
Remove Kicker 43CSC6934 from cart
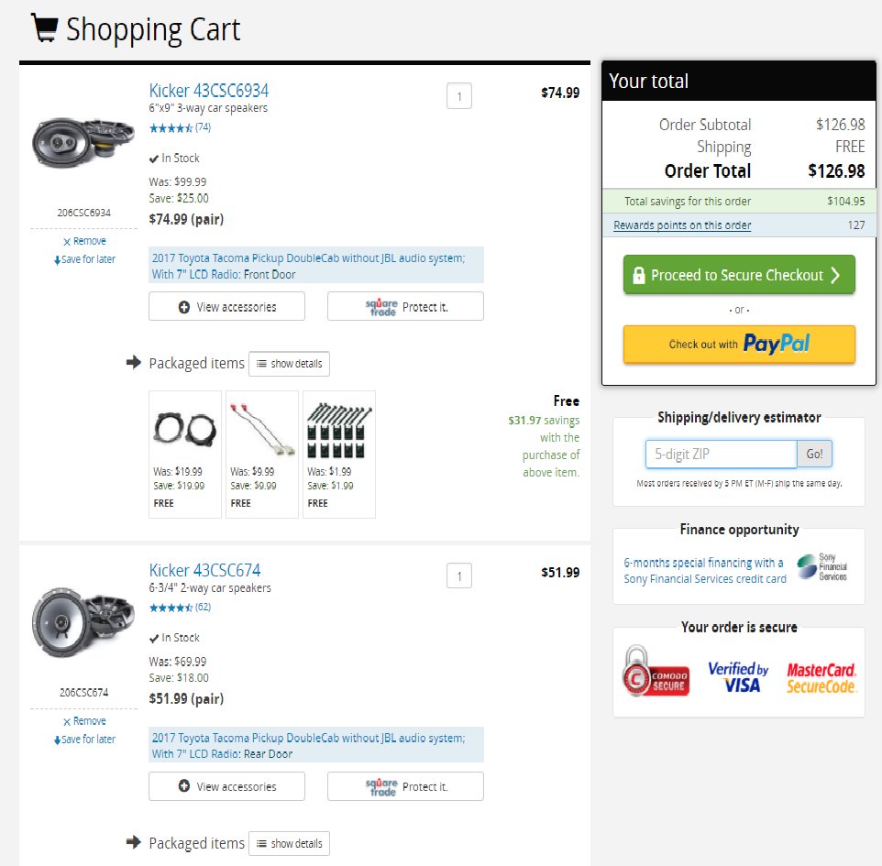(84, 241)
